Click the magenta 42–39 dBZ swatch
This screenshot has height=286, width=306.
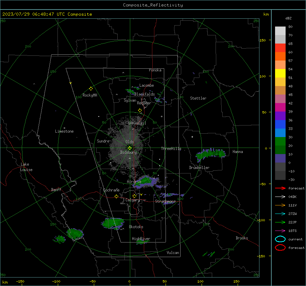280,107
